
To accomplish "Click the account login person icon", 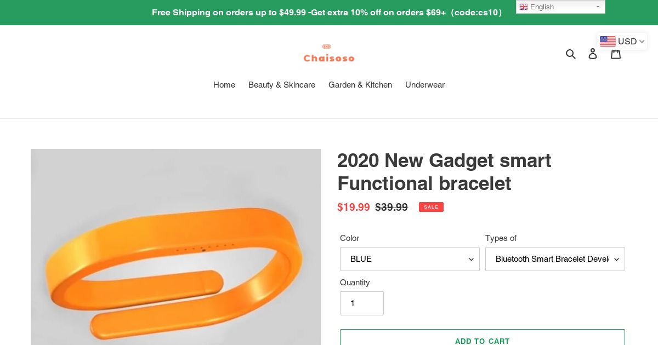I will (593, 54).
